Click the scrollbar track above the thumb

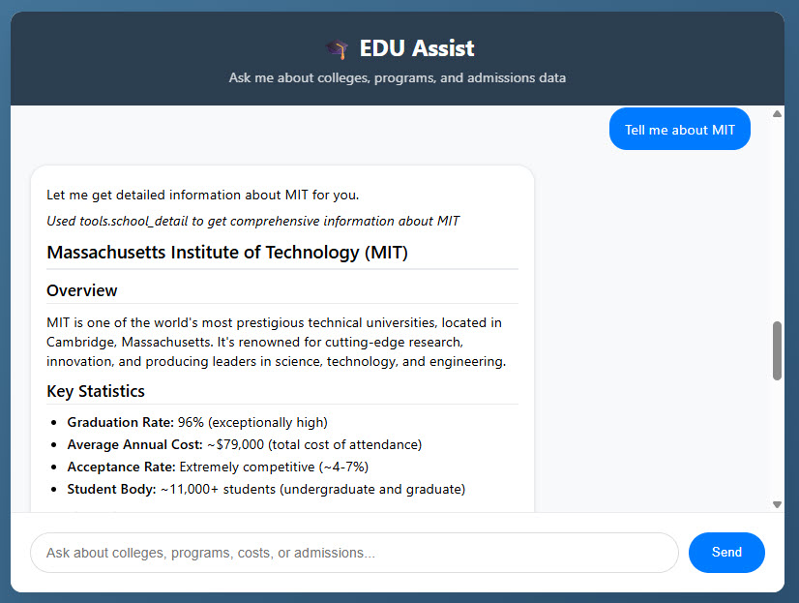[x=777, y=221]
